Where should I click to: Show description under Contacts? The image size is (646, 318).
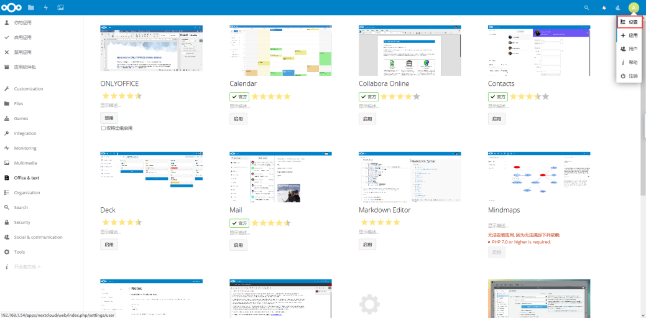tap(499, 106)
